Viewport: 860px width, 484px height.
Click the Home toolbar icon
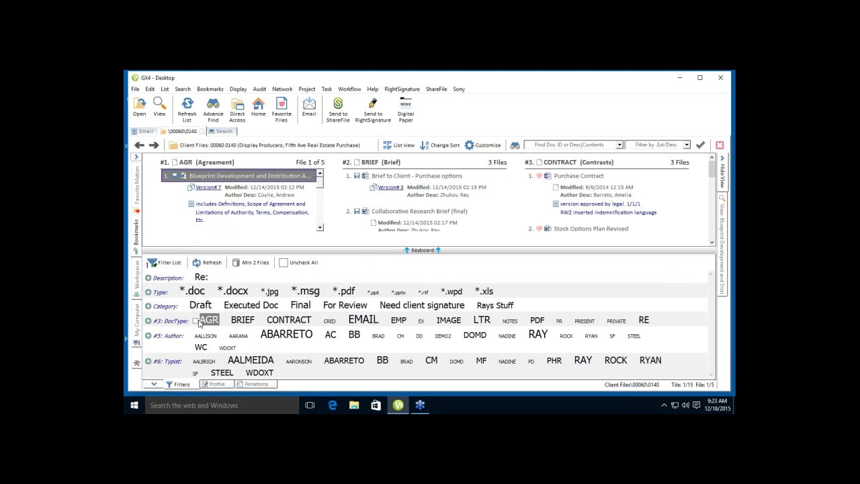(x=259, y=104)
